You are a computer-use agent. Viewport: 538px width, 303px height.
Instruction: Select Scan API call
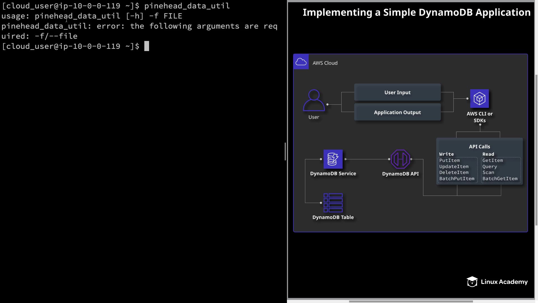pos(488,173)
